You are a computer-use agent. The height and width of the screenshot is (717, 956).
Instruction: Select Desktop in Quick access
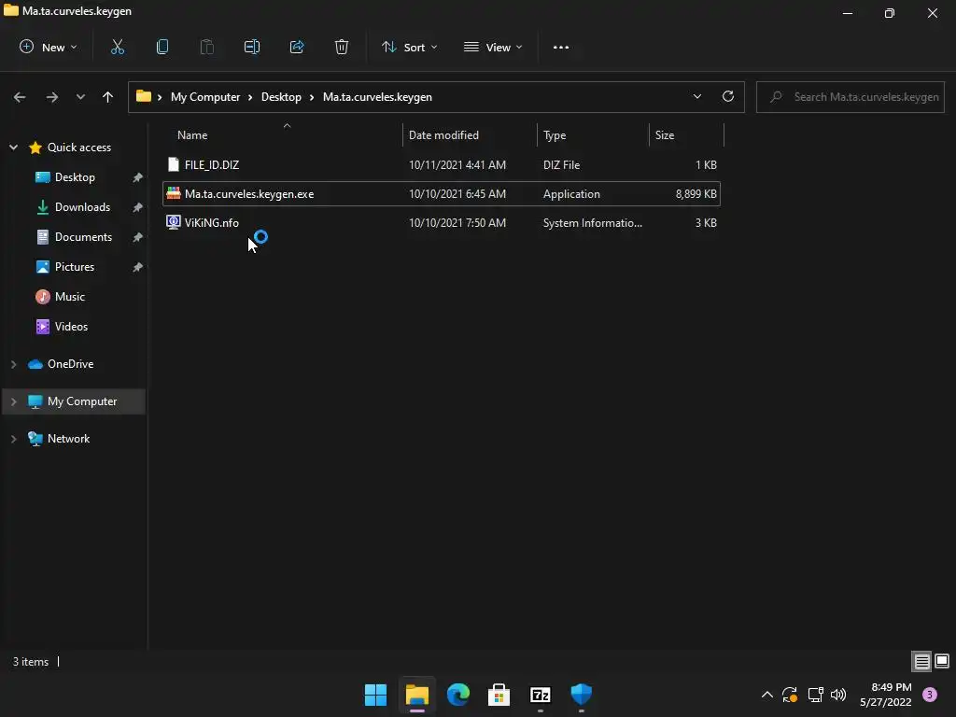(x=75, y=176)
